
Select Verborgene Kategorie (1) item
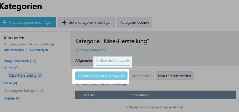(x=24, y=91)
